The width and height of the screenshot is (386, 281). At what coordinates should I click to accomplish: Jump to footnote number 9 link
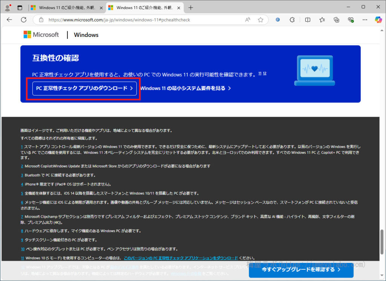point(22,240)
